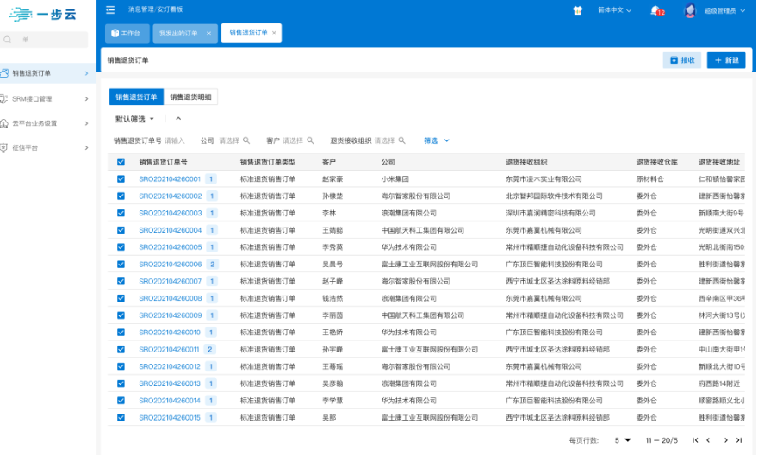Uncheck row SRO202104260014 checkbox
The width and height of the screenshot is (758, 455).
click(121, 401)
